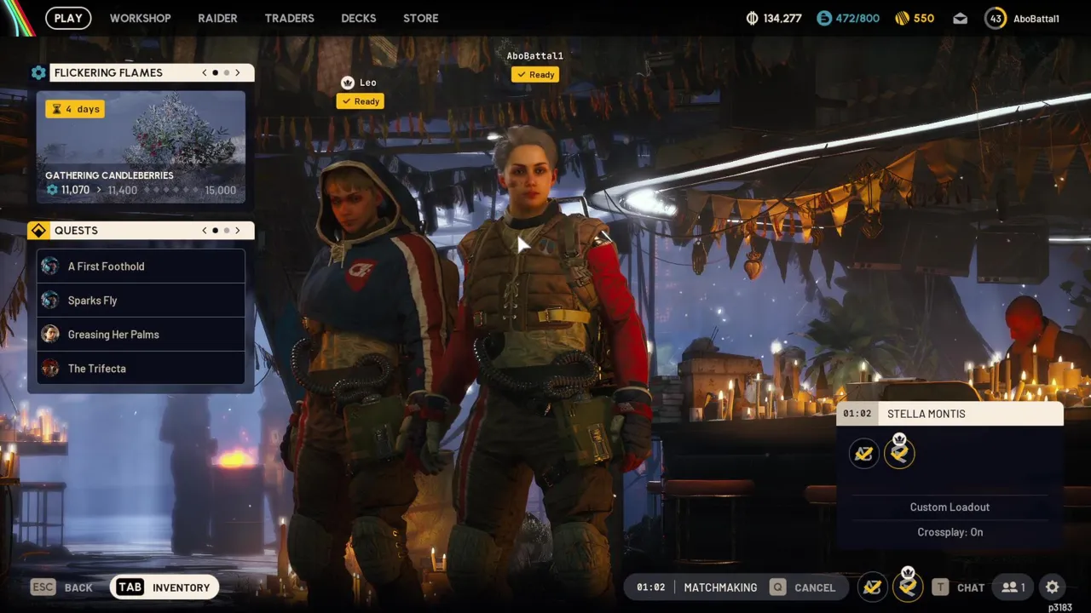The image size is (1091, 613).
Task: Click the Flickering Flames gear icon
Action: coord(38,72)
